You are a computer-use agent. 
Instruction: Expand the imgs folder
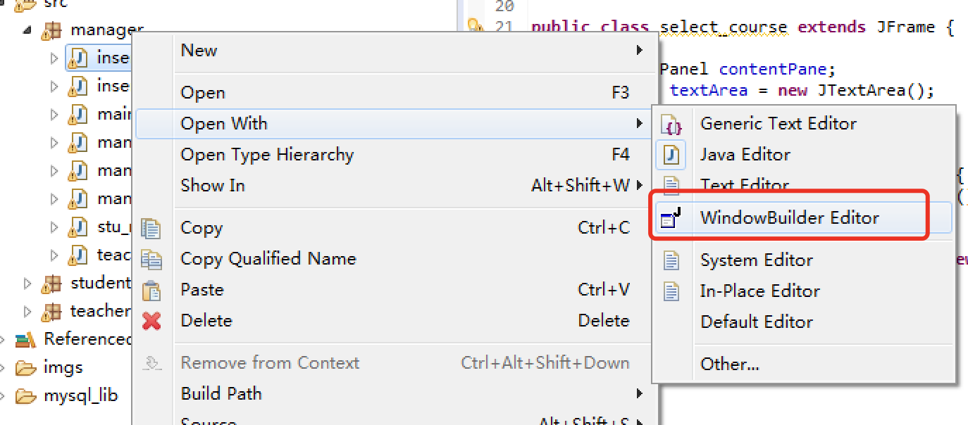point(2,368)
